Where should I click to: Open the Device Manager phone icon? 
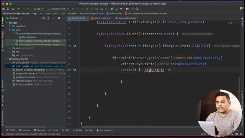[x=116, y=9]
